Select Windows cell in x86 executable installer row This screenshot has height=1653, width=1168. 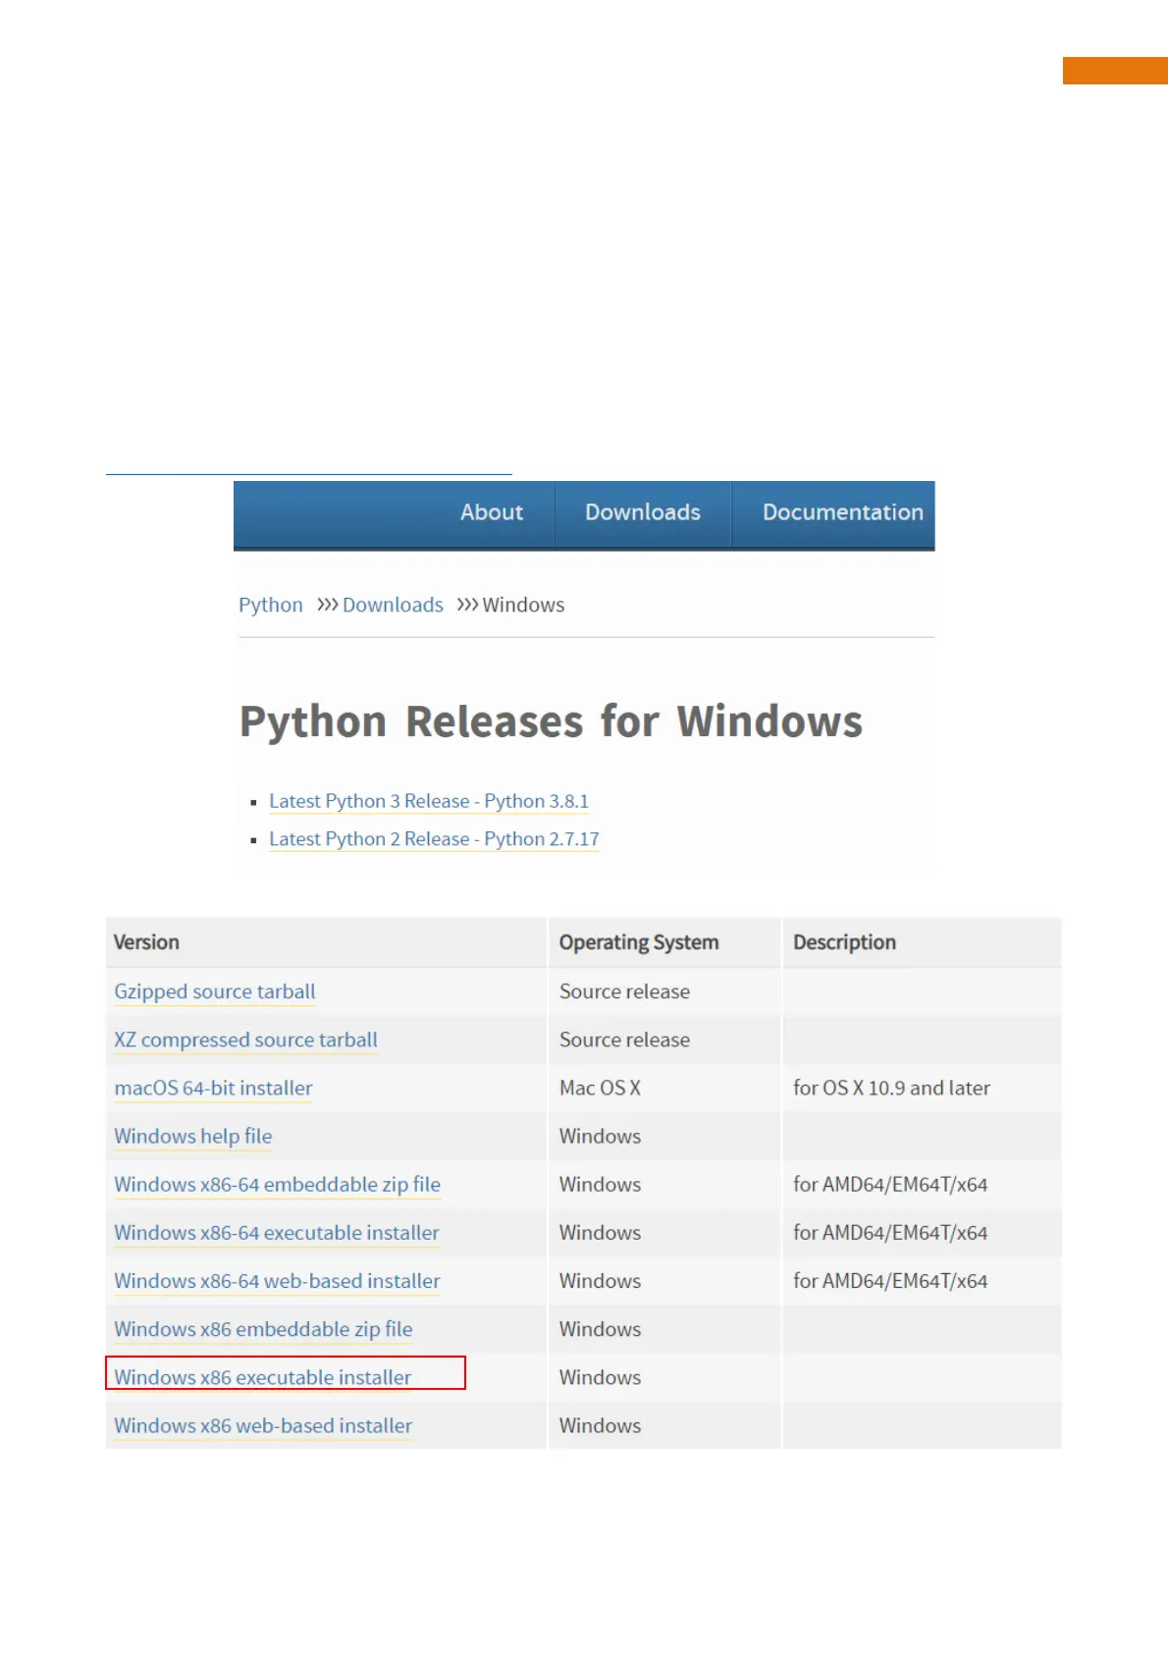600,1377
